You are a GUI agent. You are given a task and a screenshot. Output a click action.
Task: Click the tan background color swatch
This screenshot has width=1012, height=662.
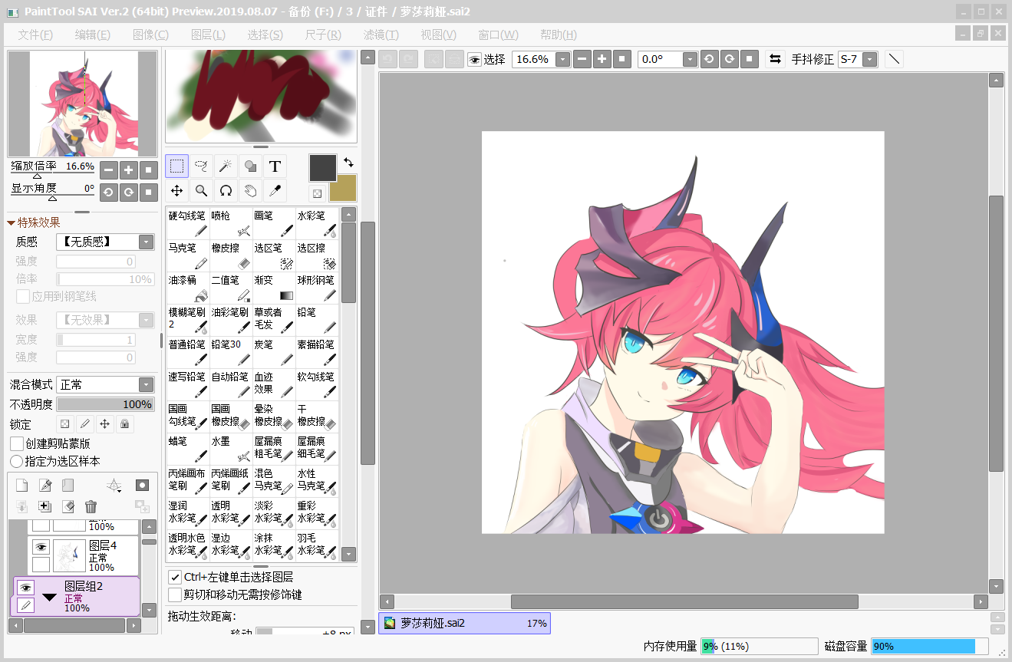click(345, 190)
